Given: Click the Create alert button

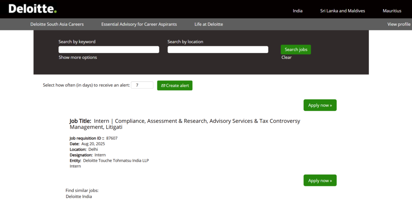Looking at the screenshot, I should (175, 85).
